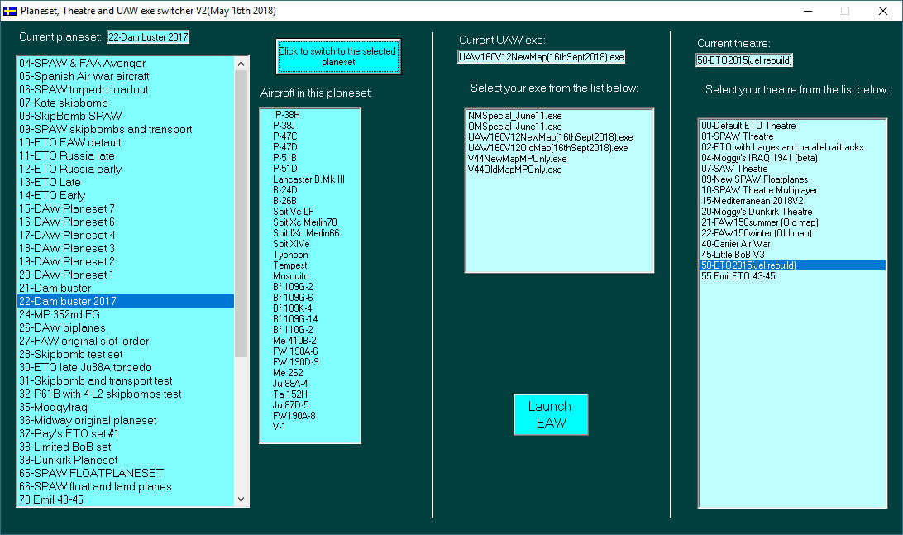Close the exe switcher window
The image size is (903, 535).
pos(883,11)
